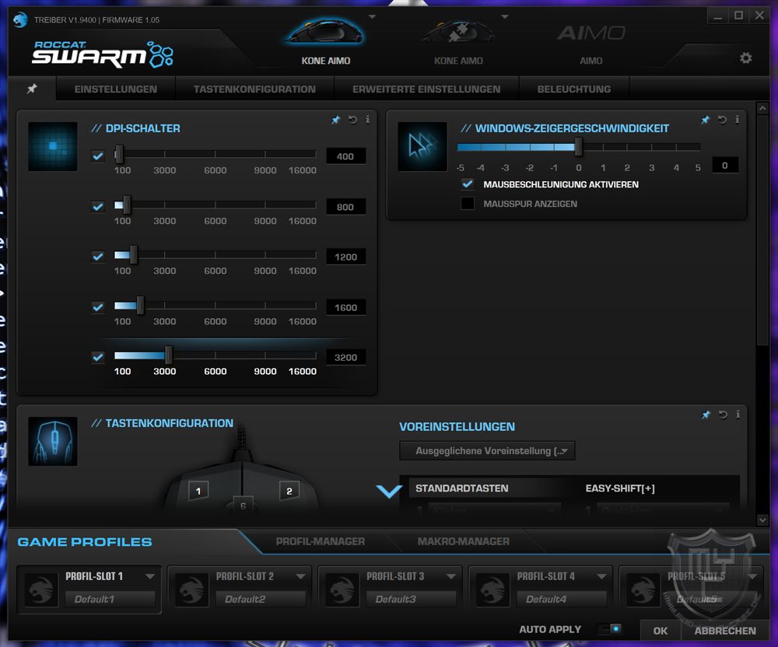The width and height of the screenshot is (778, 647).
Task: Show info for Windows-Zeigergeschwindigkeit panel
Action: tap(737, 120)
